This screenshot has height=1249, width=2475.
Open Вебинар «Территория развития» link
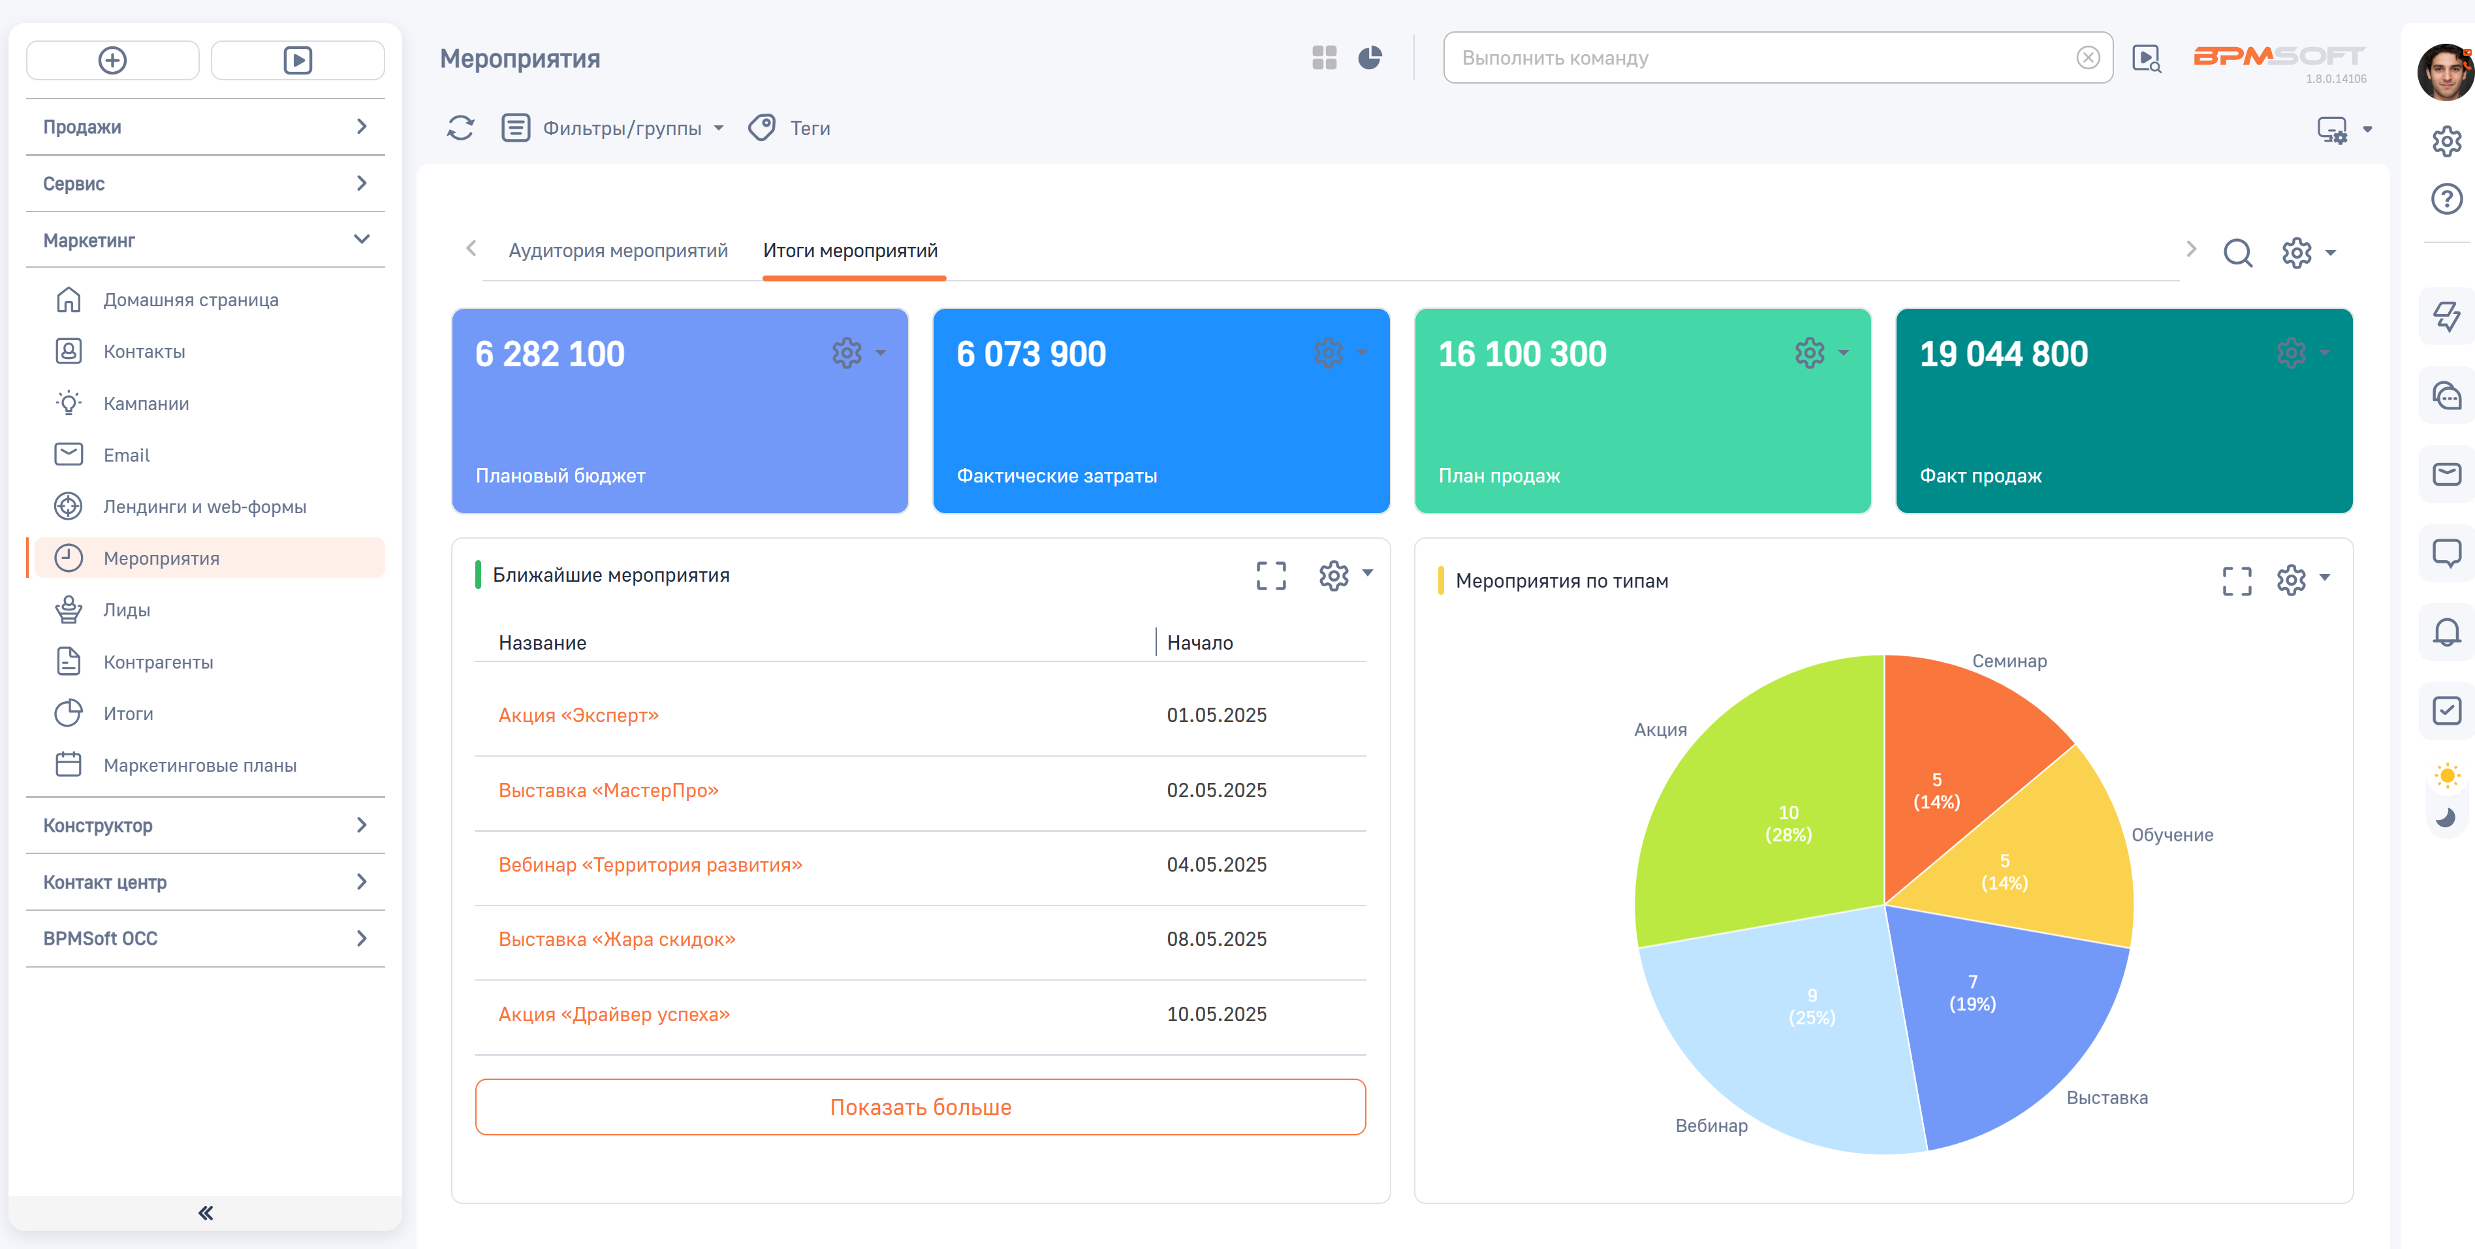click(x=650, y=864)
